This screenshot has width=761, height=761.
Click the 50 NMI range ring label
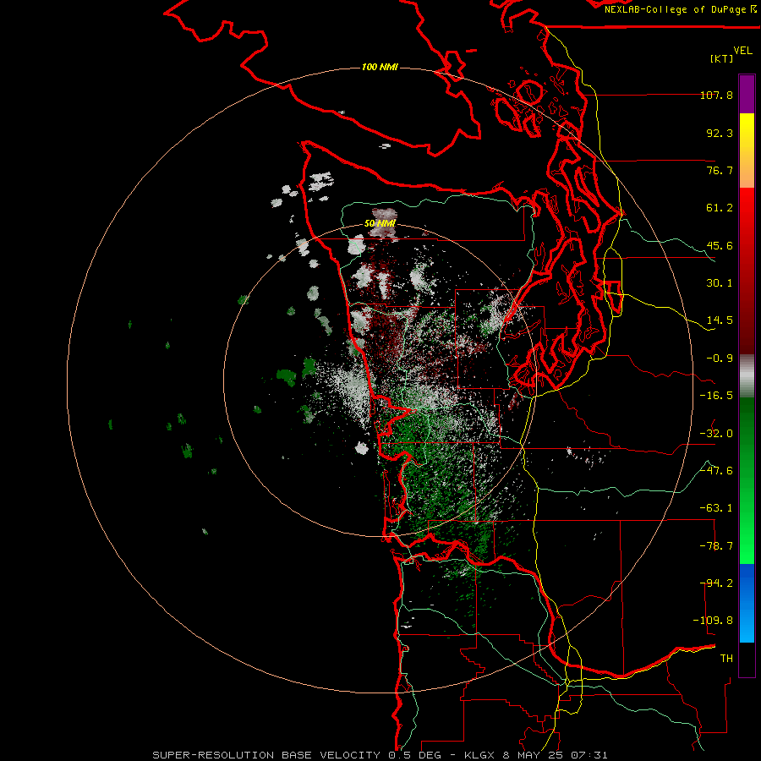pyautogui.click(x=380, y=223)
